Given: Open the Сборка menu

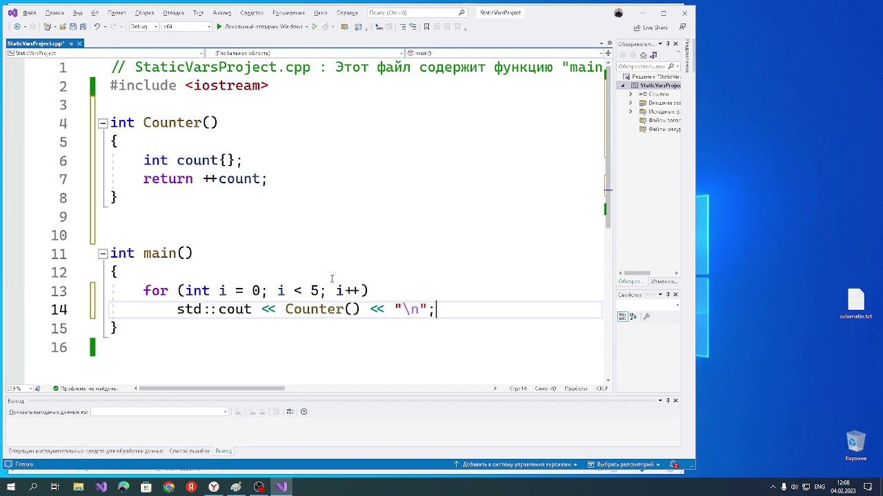Looking at the screenshot, I should coord(144,13).
